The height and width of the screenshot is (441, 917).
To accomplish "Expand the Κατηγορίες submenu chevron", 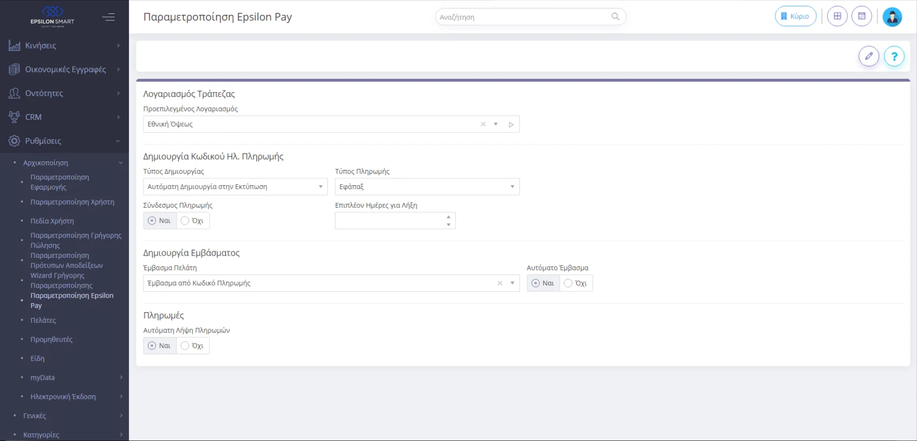I will (x=121, y=435).
